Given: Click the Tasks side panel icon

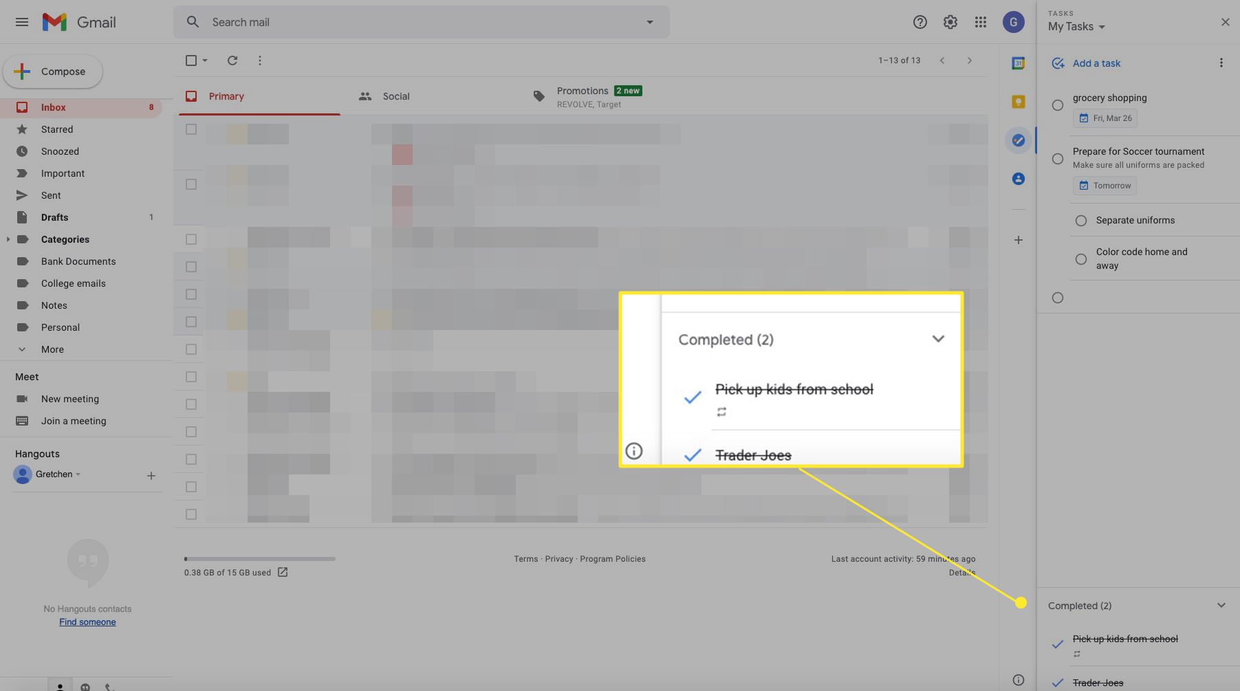Looking at the screenshot, I should [x=1019, y=140].
